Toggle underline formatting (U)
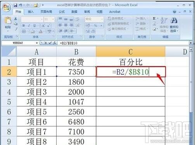 [35, 26]
